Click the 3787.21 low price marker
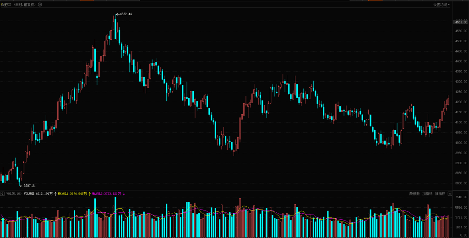The image size is (469, 238). (27, 186)
